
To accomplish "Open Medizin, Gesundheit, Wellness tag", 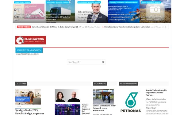I will [151, 2].
